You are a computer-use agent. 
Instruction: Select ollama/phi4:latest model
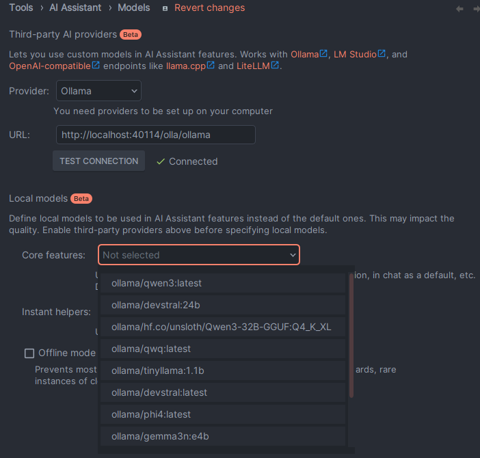pos(223,414)
